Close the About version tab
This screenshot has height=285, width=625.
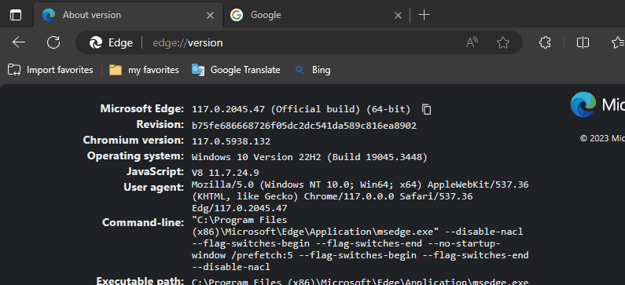point(210,16)
